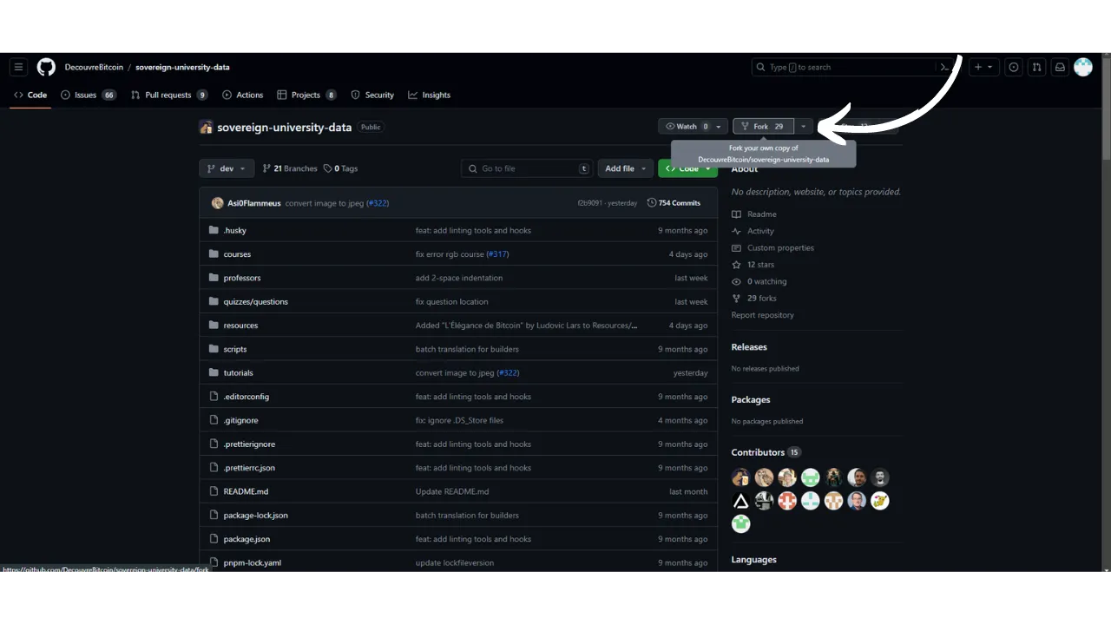1111x625 pixels.
Task: Switch to the Projects tab
Action: point(306,95)
